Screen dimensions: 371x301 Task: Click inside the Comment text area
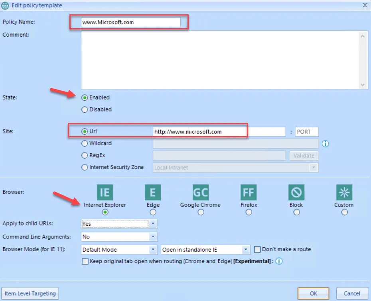pos(220,60)
